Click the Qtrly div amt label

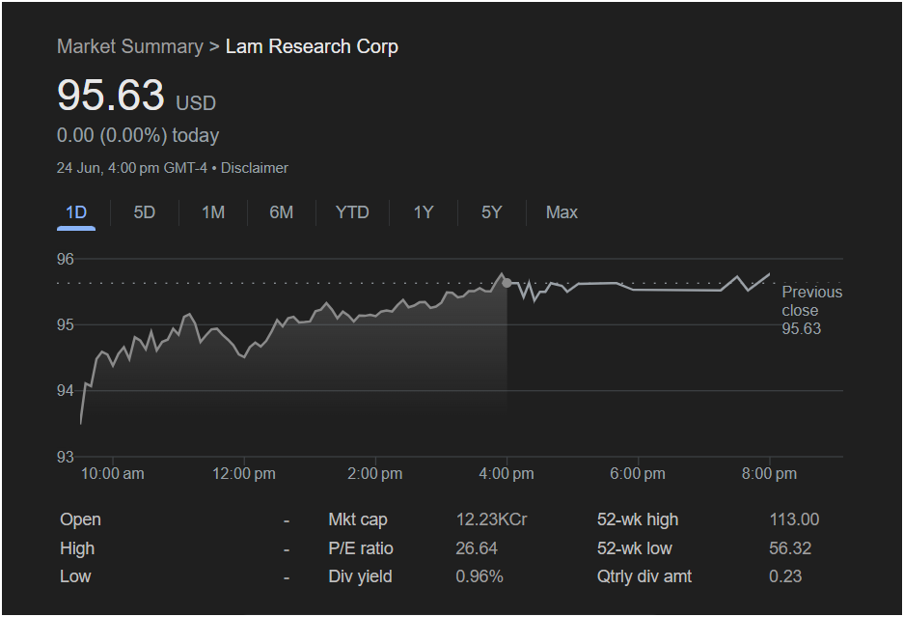click(x=644, y=576)
